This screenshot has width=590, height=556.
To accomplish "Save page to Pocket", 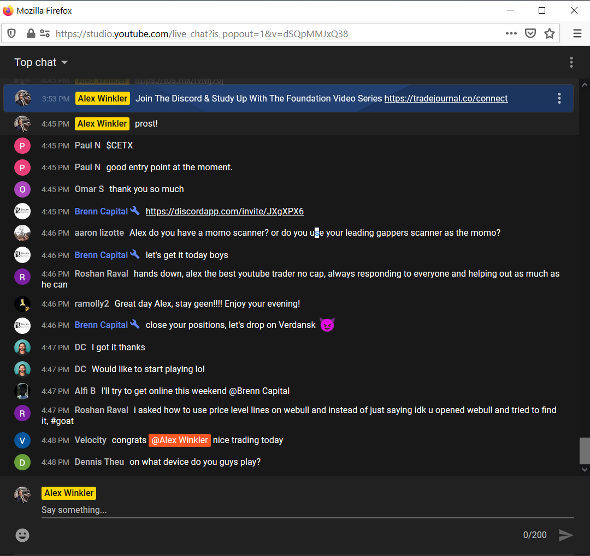I will pyautogui.click(x=530, y=33).
